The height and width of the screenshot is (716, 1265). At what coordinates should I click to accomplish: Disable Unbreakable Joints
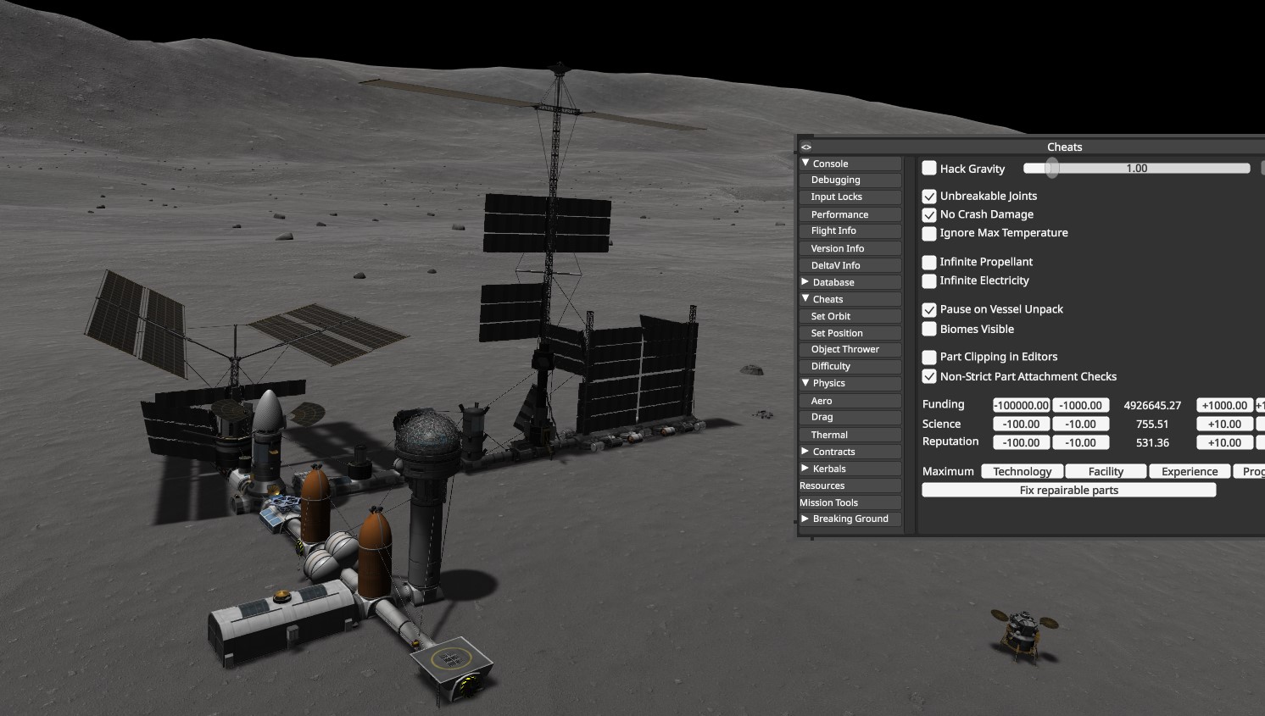point(928,195)
